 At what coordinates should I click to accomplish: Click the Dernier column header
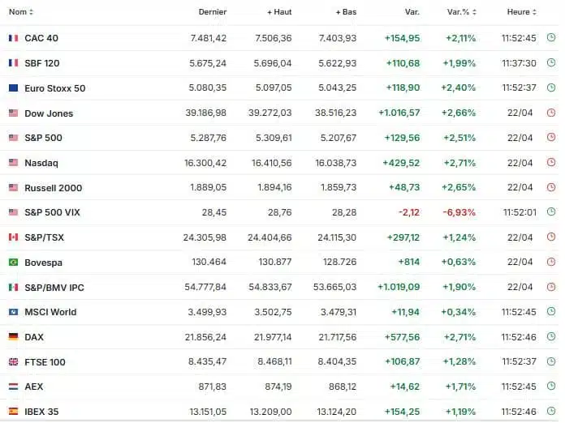pos(213,12)
